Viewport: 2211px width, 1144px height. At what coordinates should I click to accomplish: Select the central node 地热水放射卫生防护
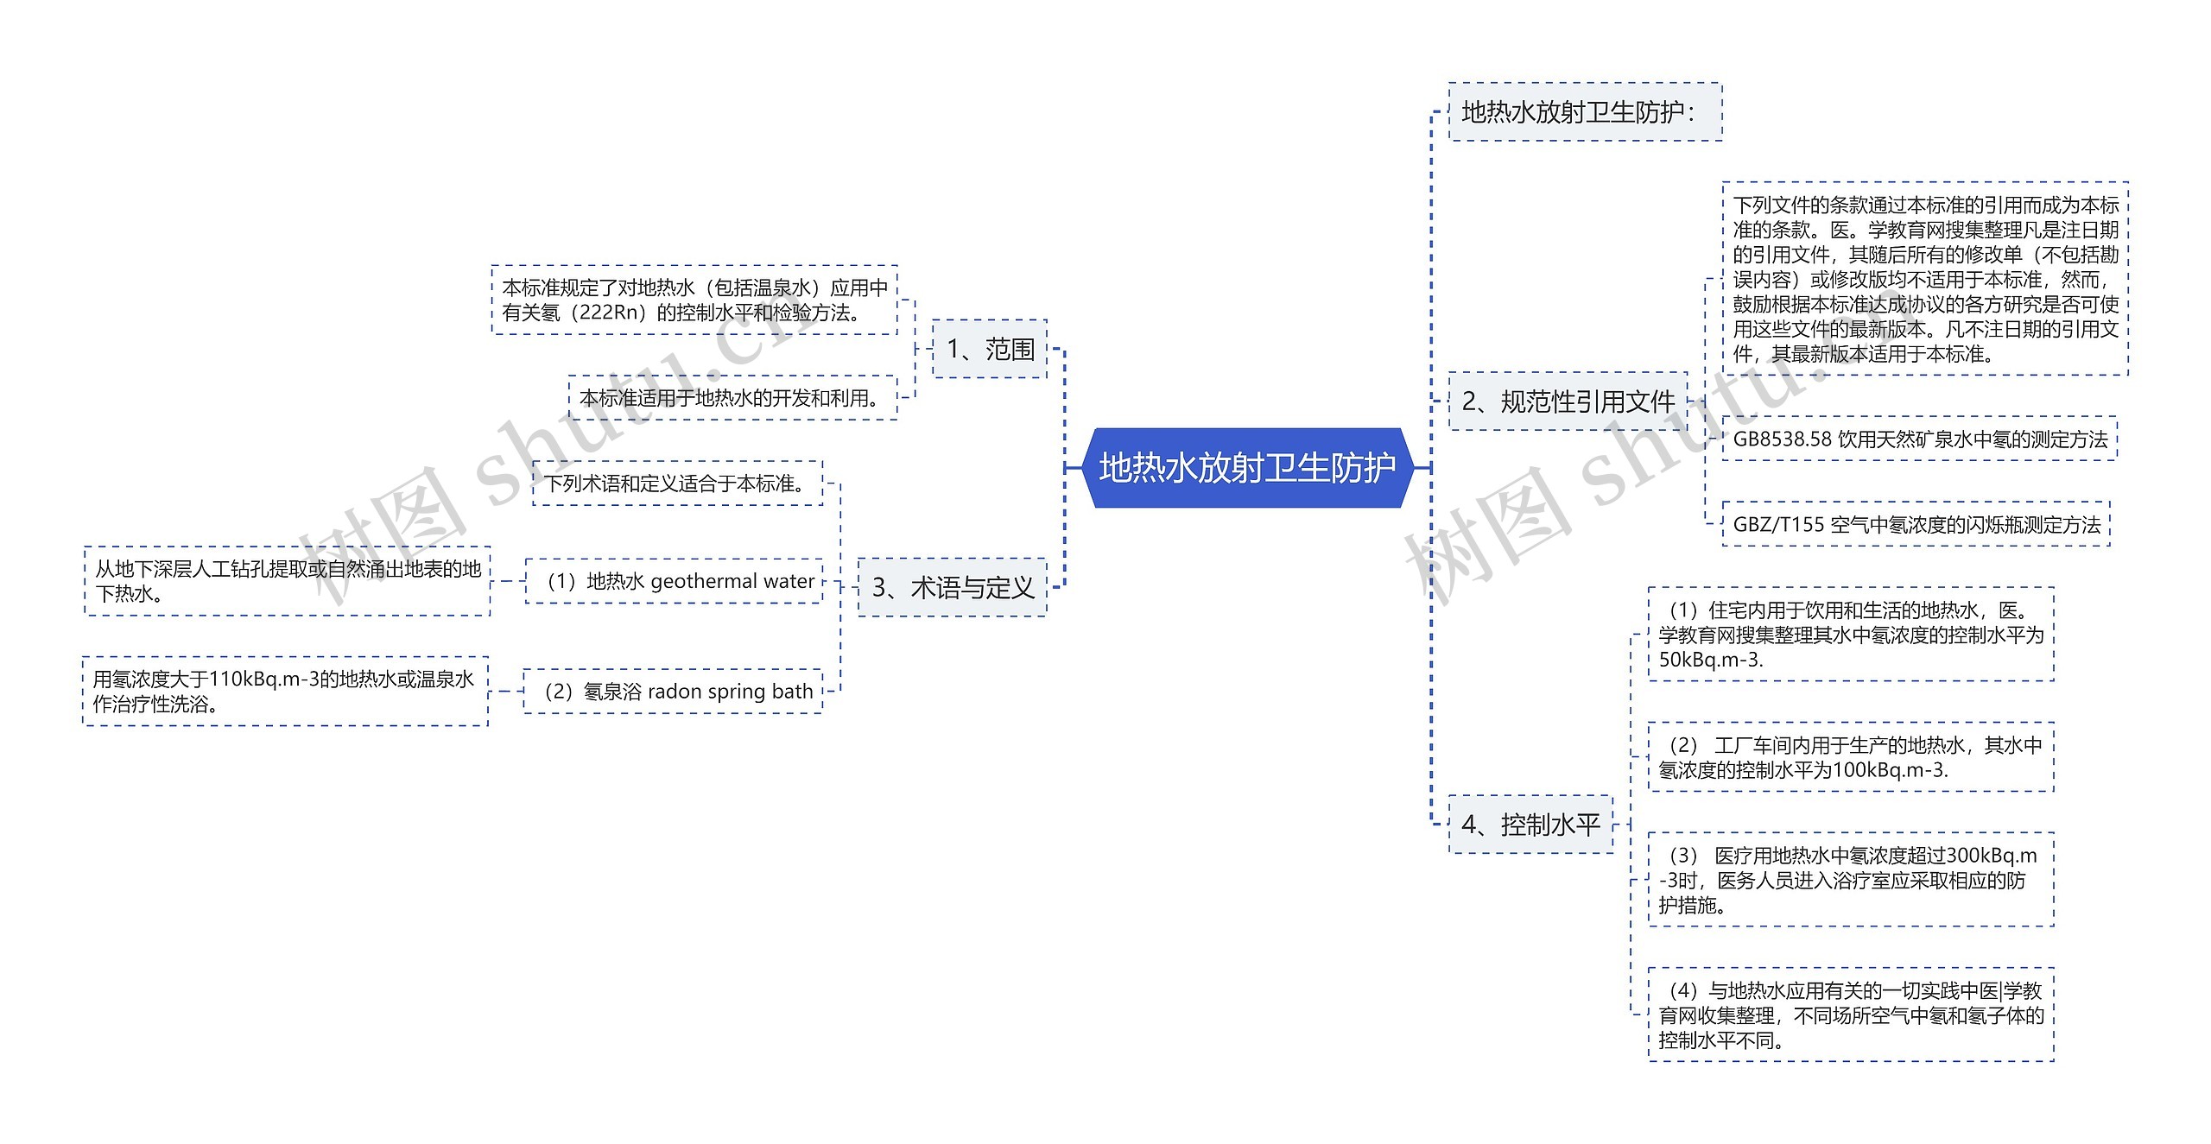tap(1247, 467)
